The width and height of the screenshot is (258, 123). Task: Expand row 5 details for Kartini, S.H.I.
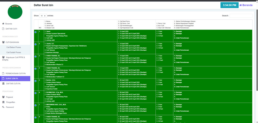click(35, 81)
